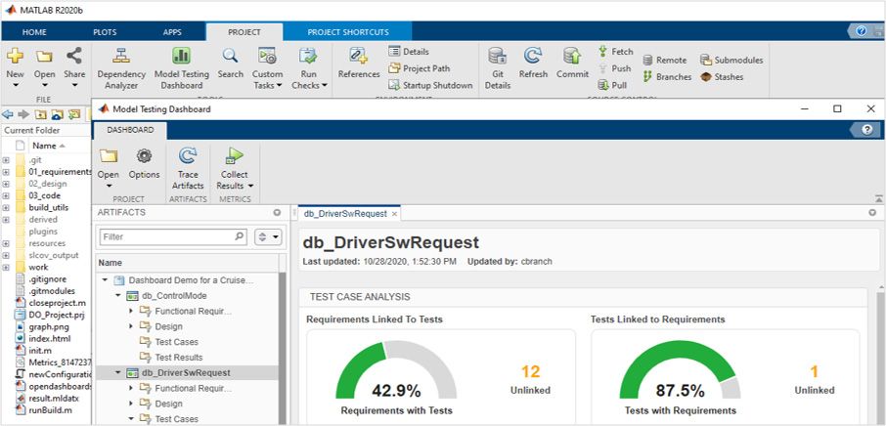Click Requirements with Tests 42.9% gauge
This screenshot has height=426, width=886.
pos(395,369)
